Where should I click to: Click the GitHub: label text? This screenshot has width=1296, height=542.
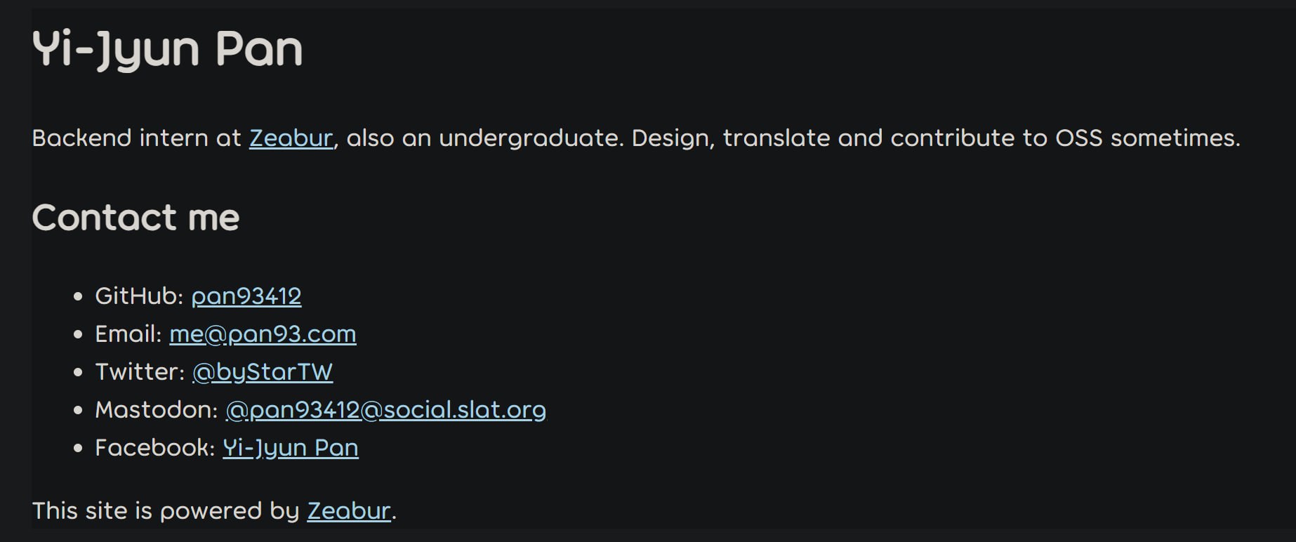[x=139, y=296]
